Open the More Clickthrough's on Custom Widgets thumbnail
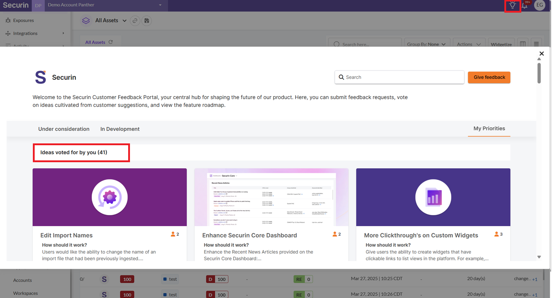The height and width of the screenshot is (298, 552). point(433,197)
